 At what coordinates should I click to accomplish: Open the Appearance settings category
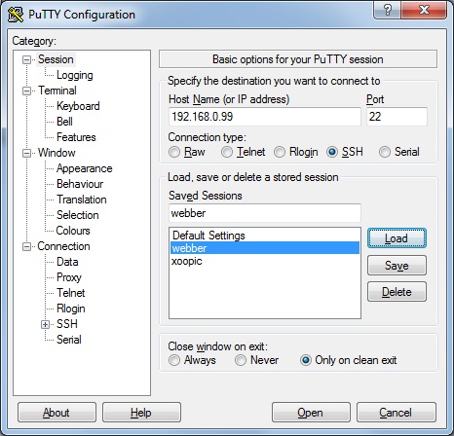pos(84,168)
